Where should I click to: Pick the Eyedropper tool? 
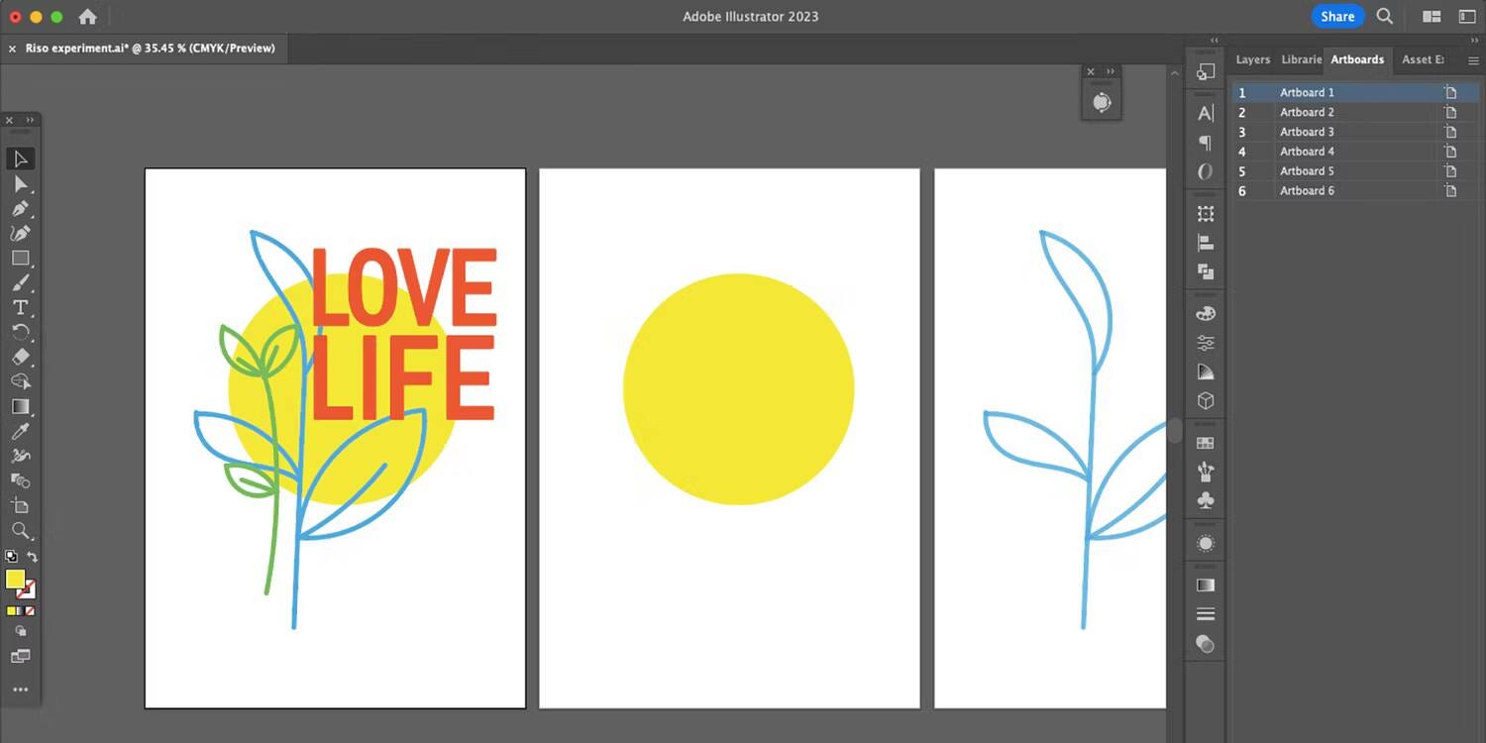pos(21,431)
